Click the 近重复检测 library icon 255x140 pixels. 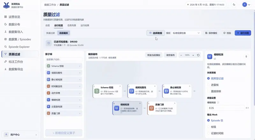[x=48, y=106]
